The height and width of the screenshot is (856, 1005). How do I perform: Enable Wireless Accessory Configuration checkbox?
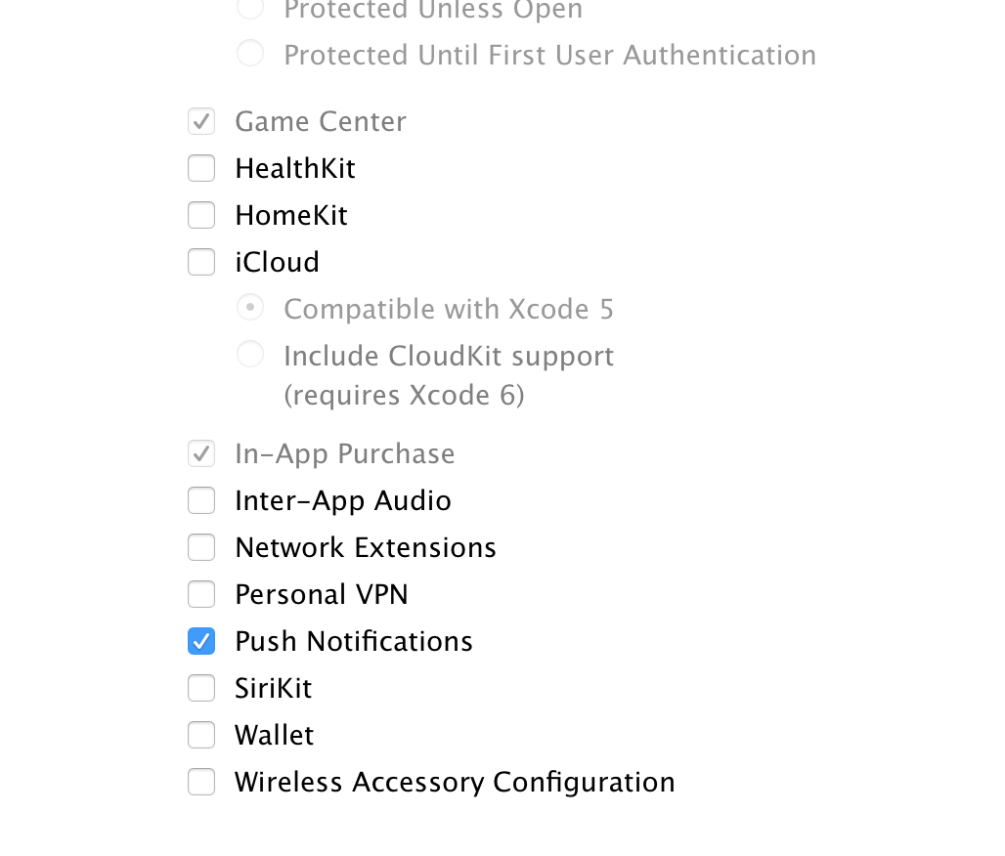click(x=201, y=782)
